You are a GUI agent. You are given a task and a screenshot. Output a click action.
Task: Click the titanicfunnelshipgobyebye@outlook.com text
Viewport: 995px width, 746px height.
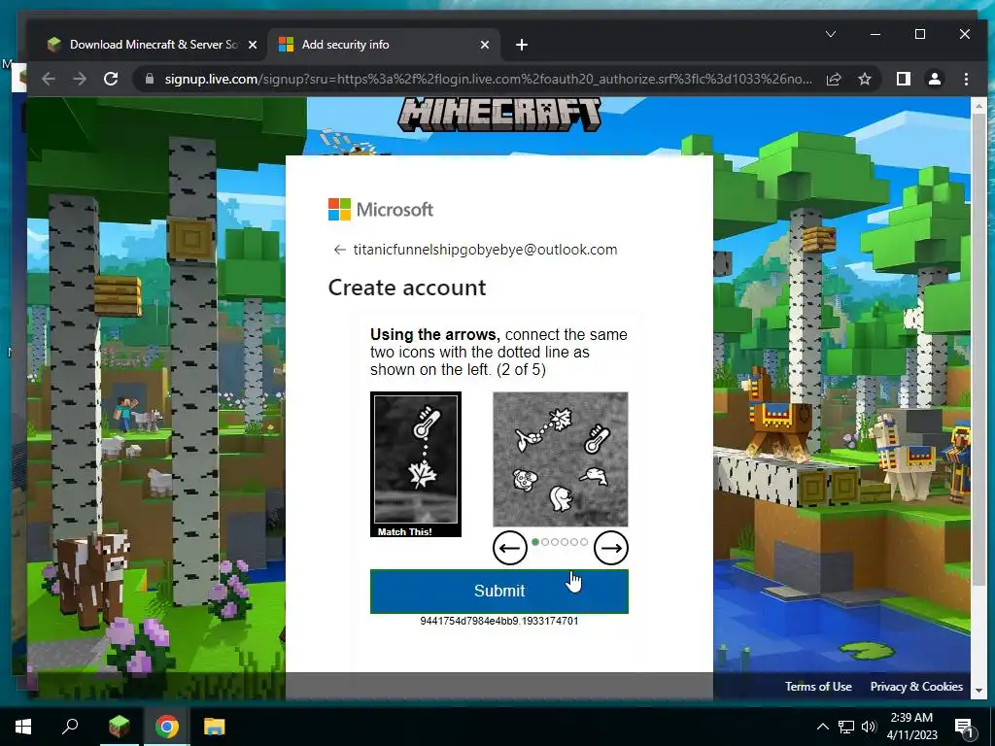(485, 250)
